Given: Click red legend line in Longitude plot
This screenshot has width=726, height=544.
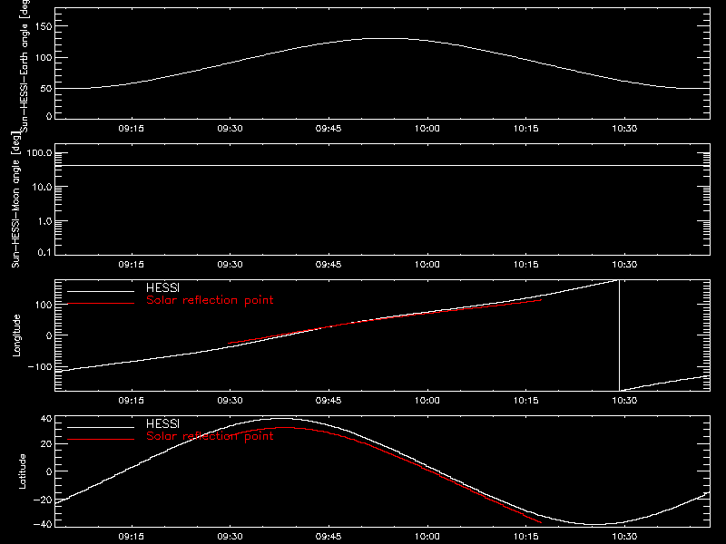Looking at the screenshot, I should coord(101,304).
